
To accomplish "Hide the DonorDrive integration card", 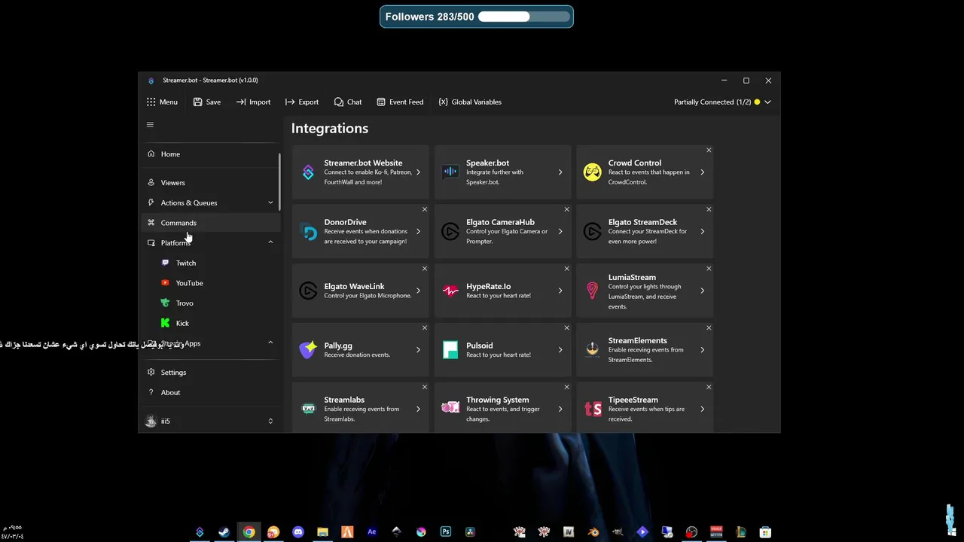I will click(425, 209).
